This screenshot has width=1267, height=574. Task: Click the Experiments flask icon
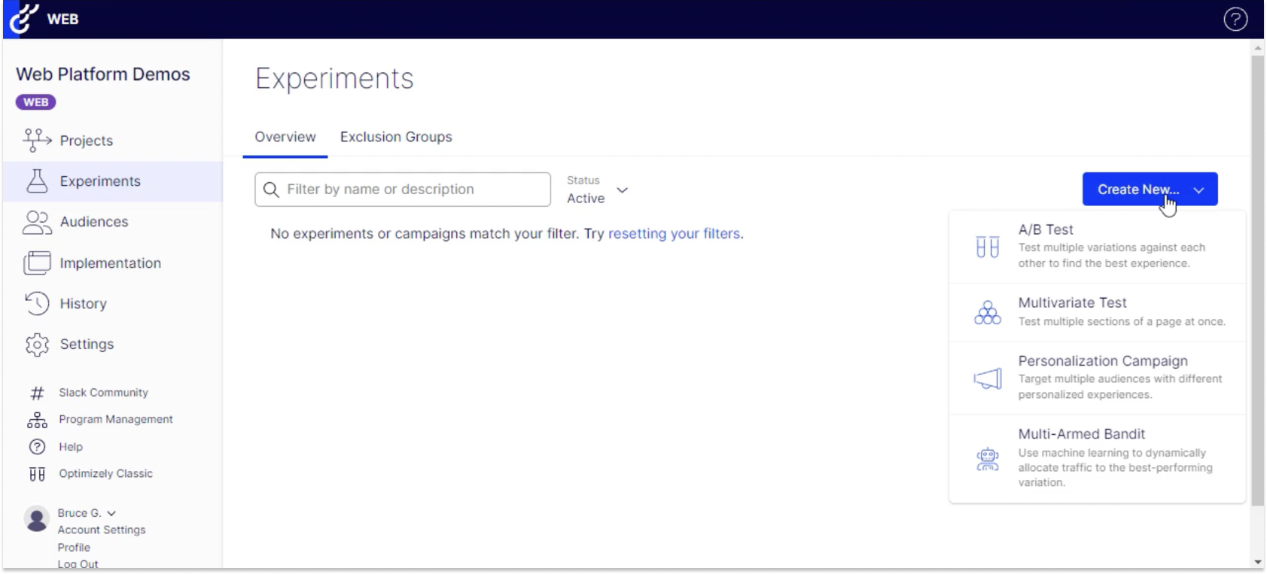(x=37, y=181)
